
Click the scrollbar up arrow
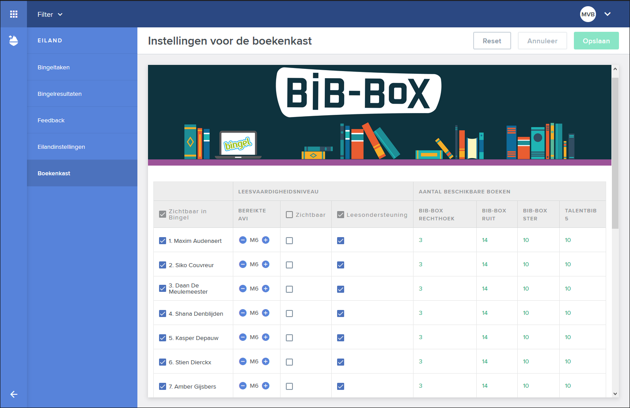coord(615,69)
